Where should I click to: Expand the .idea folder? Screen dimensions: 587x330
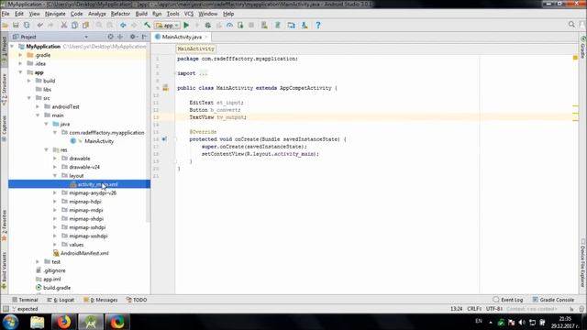[x=20, y=63]
